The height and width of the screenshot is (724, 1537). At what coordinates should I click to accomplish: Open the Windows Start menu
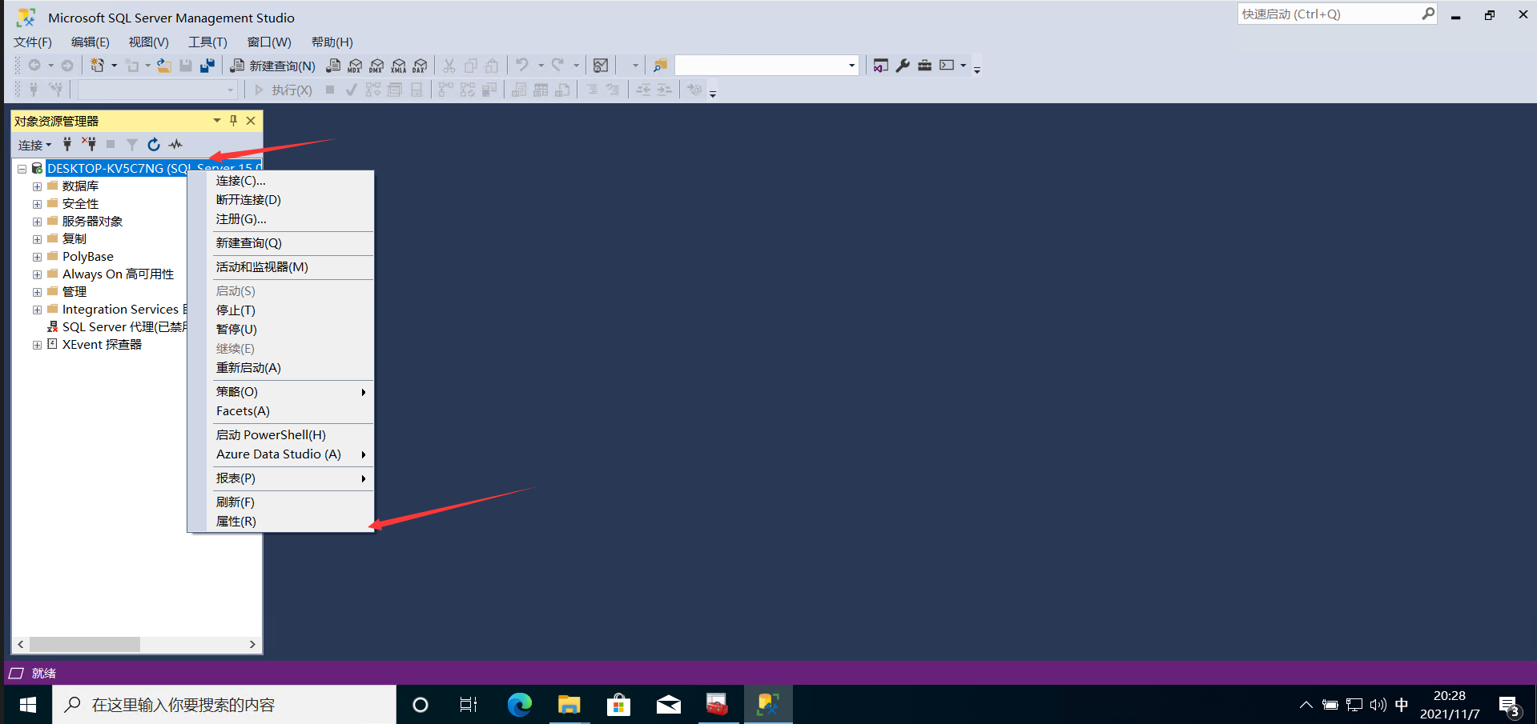[27, 705]
